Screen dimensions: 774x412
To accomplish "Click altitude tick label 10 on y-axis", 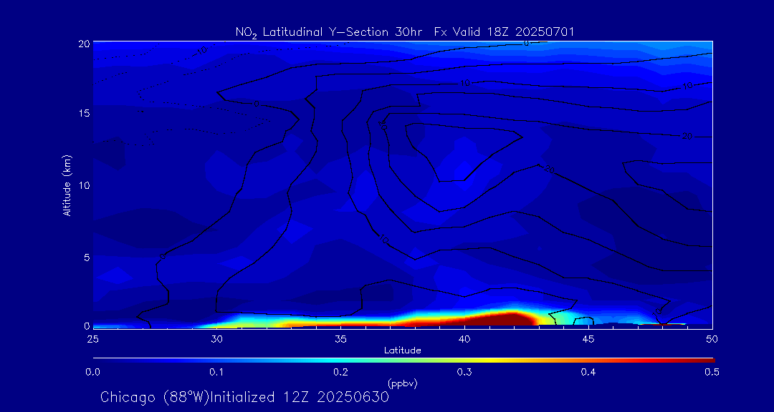I will point(85,185).
